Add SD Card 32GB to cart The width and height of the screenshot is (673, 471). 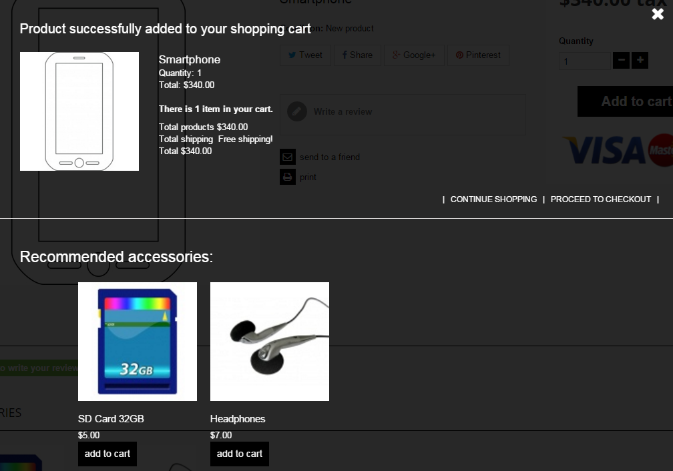click(107, 454)
